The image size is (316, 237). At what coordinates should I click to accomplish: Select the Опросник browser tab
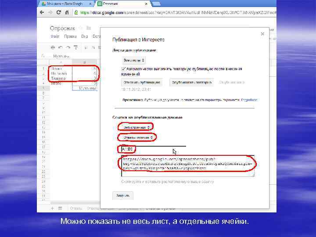(122, 4)
